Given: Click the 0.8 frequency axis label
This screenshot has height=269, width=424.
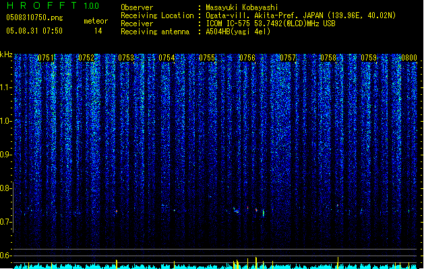Looking at the screenshot, I should click(x=5, y=188).
